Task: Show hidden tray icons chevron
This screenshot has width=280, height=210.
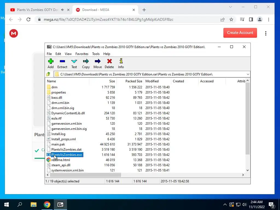Action: (x=225, y=205)
